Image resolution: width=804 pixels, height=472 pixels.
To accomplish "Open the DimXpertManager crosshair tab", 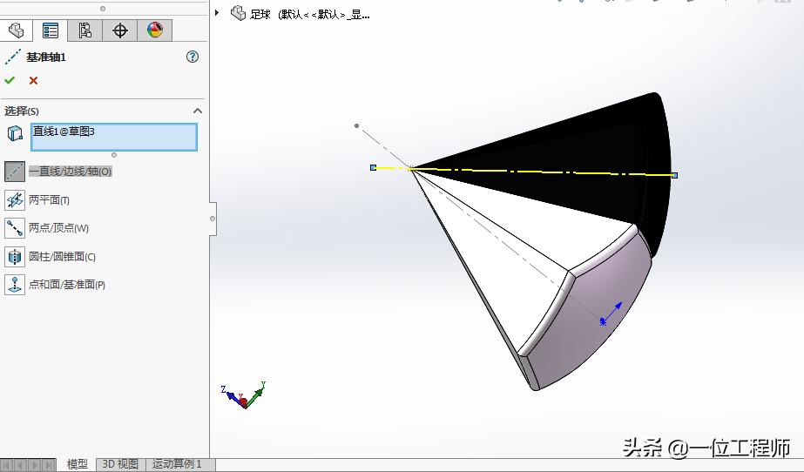I will (120, 30).
